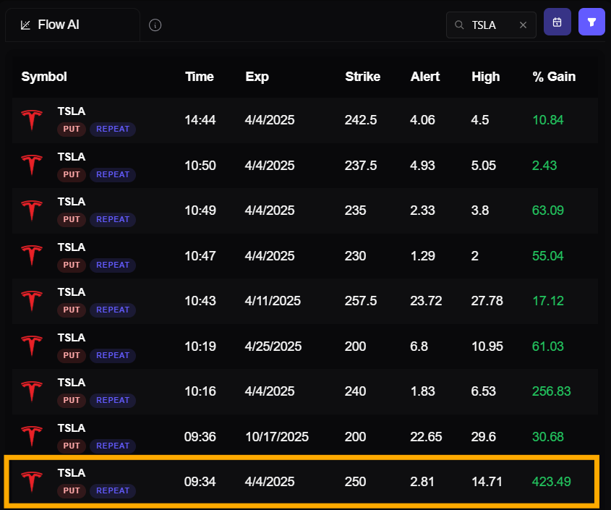Click the 17.12 gain value
This screenshot has height=510, width=611.
click(547, 301)
